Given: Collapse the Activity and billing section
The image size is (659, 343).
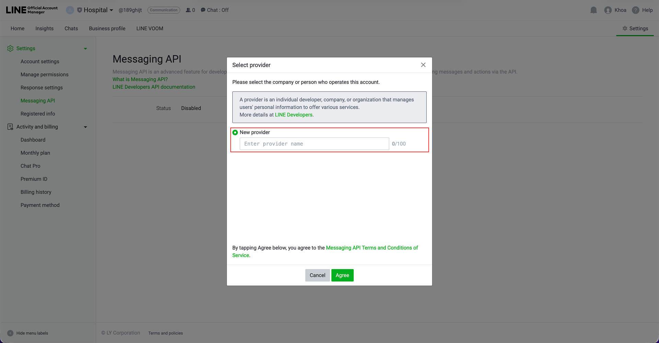Looking at the screenshot, I should tap(85, 127).
